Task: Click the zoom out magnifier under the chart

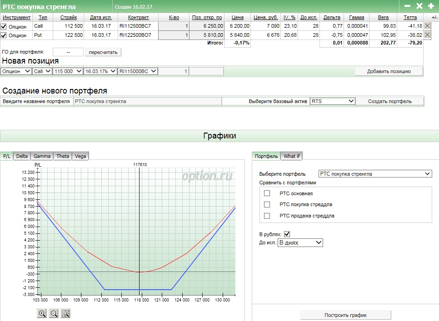Action: 54,313
